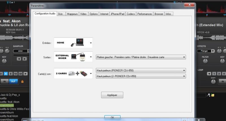Set right deck loop length to 2
Viewport: 226px width, 121px height.
[219, 74]
